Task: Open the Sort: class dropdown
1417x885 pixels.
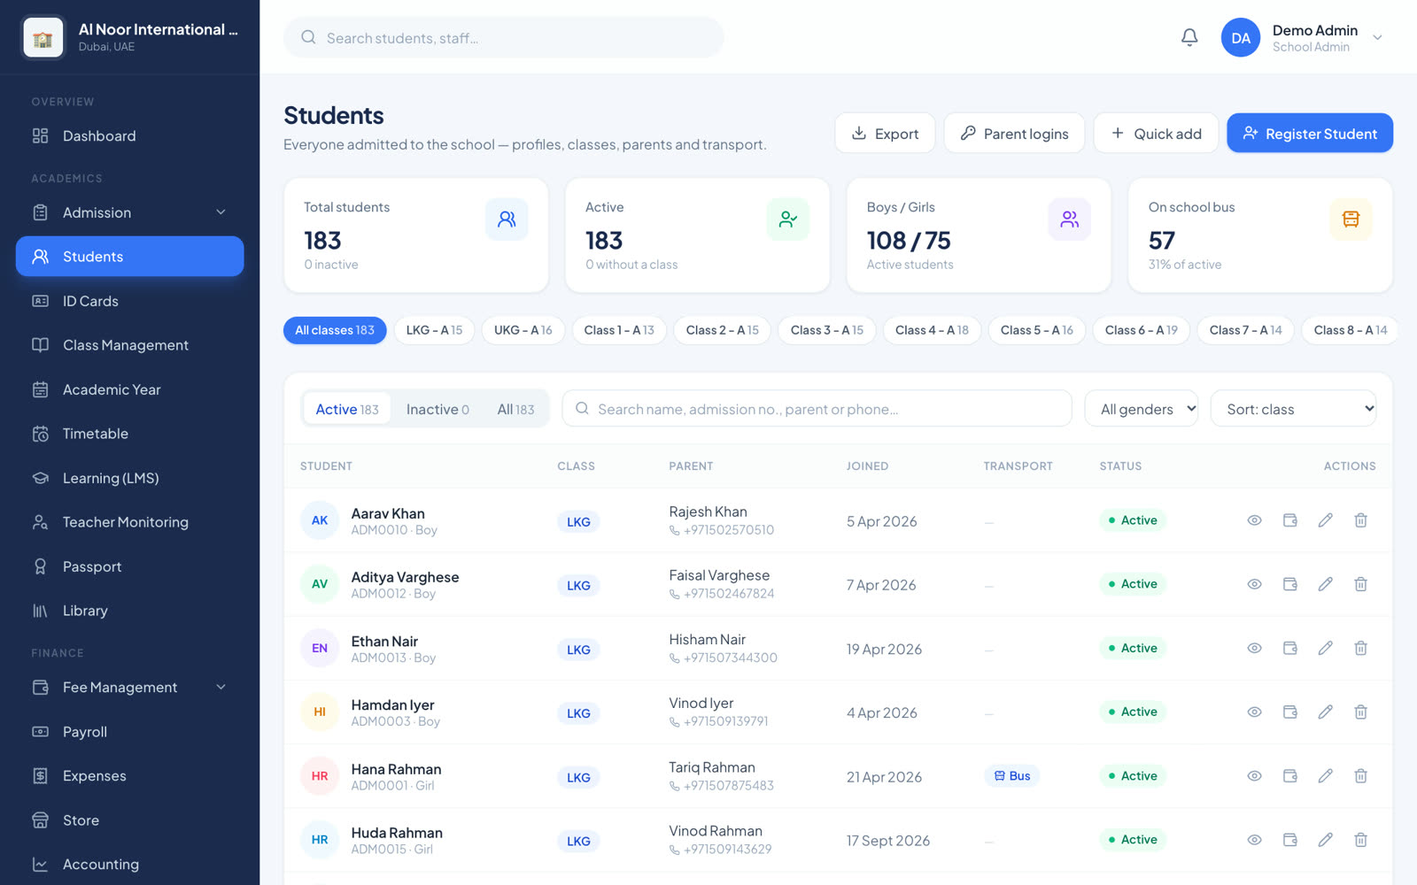Action: (x=1293, y=409)
